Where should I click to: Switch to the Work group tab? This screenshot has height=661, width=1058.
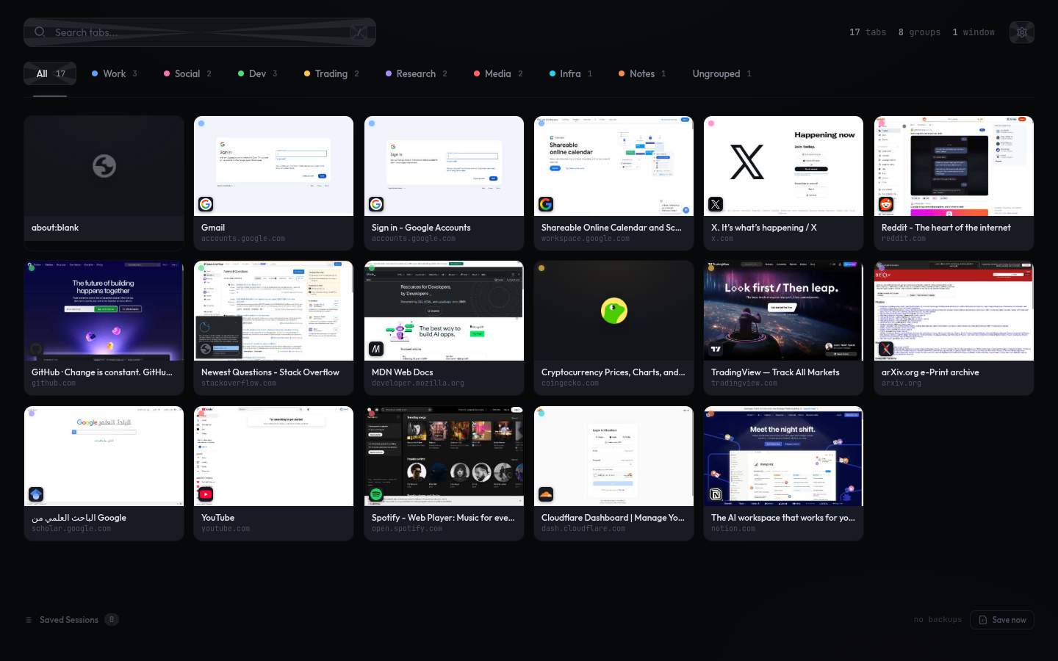point(114,74)
